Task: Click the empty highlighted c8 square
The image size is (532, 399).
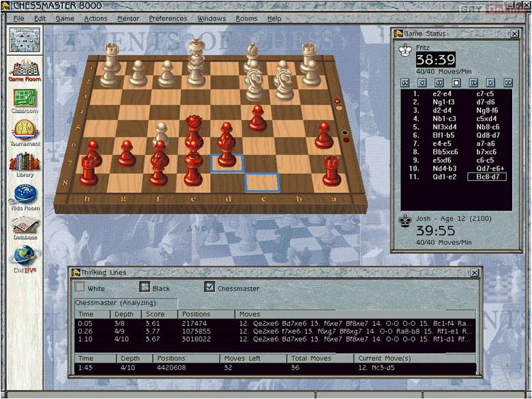Action: click(x=263, y=182)
